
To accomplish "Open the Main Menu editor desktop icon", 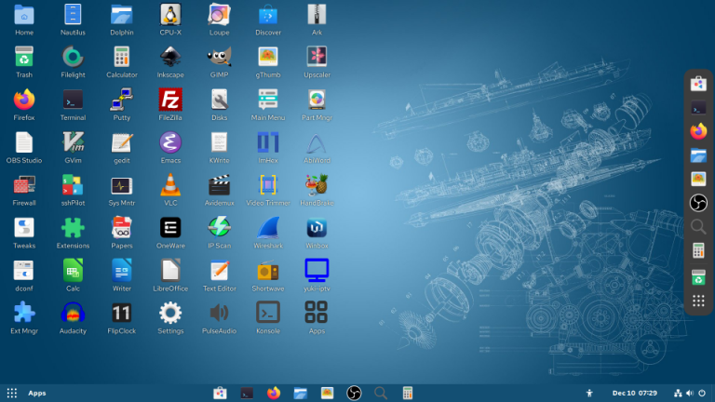I will tap(268, 99).
